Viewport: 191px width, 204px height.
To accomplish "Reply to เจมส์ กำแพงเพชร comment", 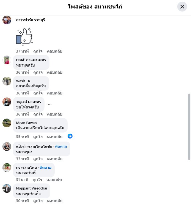I will [55, 72].
